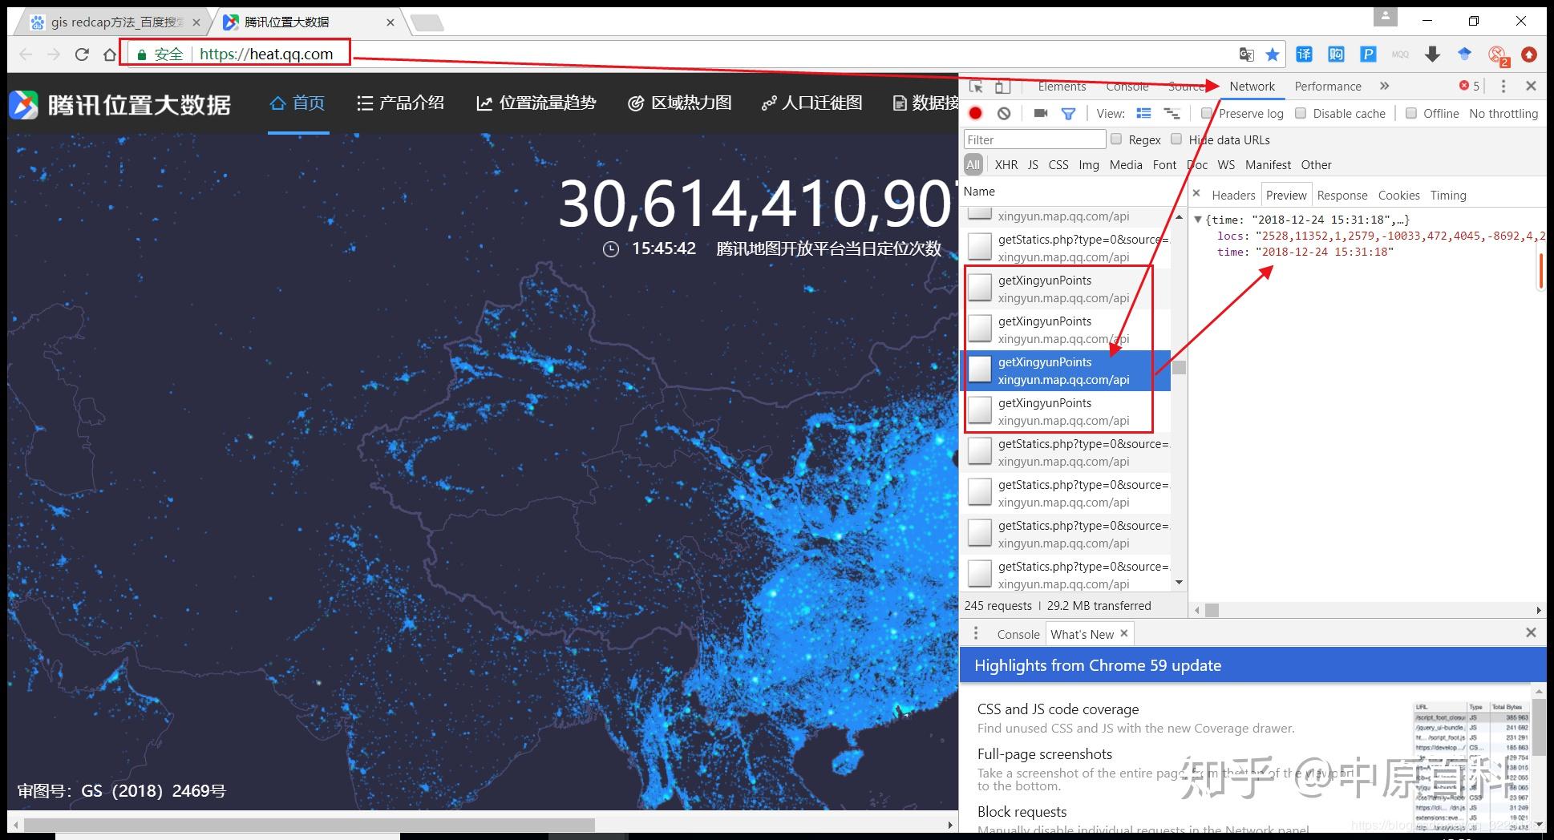Reload heat.qq.com with the refresh icon
The image size is (1554, 840).
pos(83,54)
